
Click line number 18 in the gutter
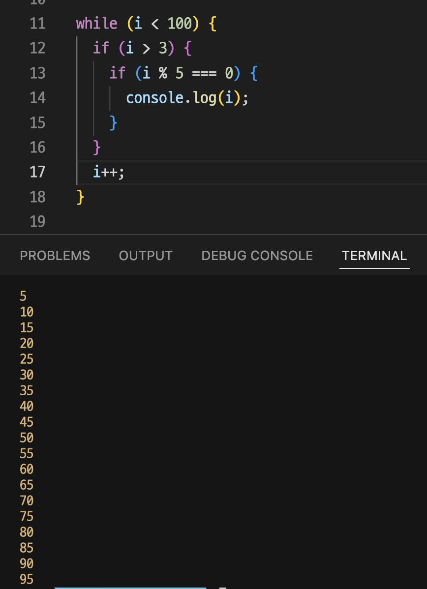37,197
